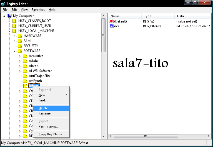Click the SAM folder icon
The height and width of the screenshot is (147, 213).
point(20,41)
